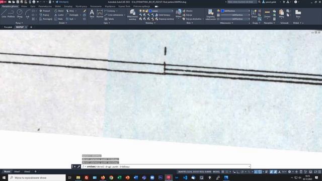Activate the Utnij (Trim) tool
The image size is (322, 181).
coord(70,11)
